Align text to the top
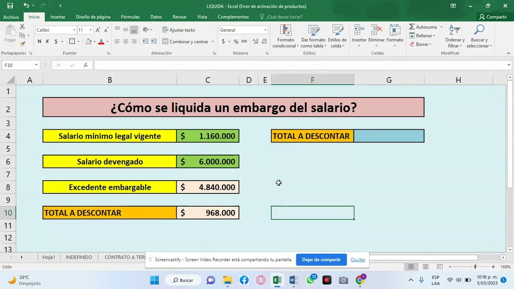This screenshot has height=289, width=514. [x=117, y=30]
